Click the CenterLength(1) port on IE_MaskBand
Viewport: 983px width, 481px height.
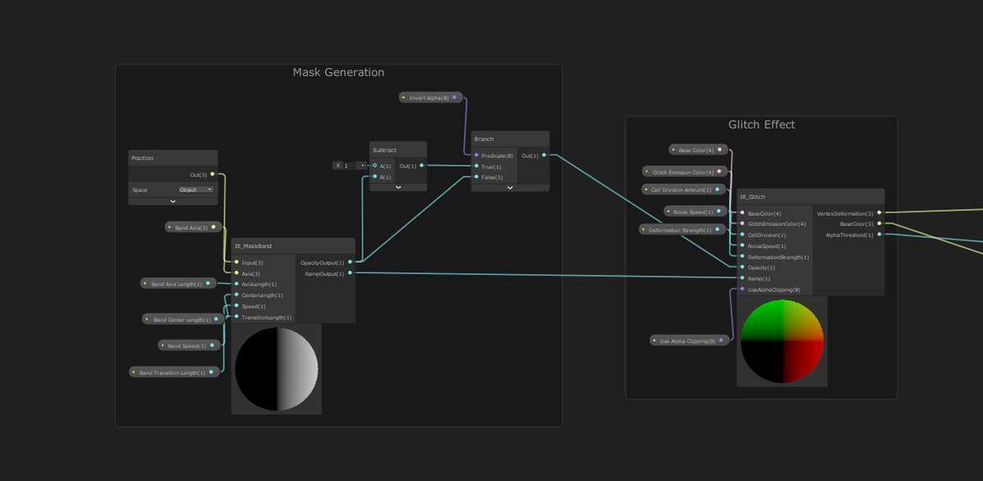(237, 294)
